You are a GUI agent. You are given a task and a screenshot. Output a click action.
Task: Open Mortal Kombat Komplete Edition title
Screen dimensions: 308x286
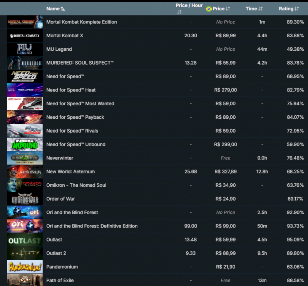tap(82, 22)
